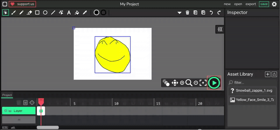This screenshot has width=280, height=130.
Task: Click the yellow smiley face on canvas
Action: pyautogui.click(x=112, y=55)
